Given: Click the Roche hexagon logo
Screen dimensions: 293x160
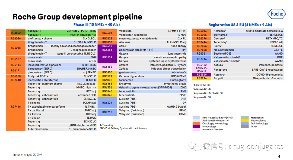Looking at the screenshot, I should (276, 14).
